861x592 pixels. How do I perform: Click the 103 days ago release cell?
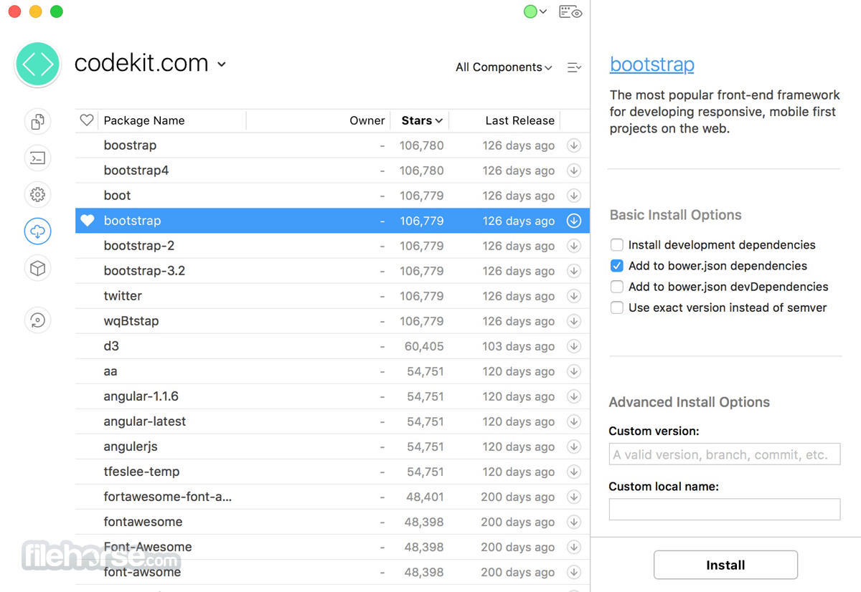click(519, 346)
